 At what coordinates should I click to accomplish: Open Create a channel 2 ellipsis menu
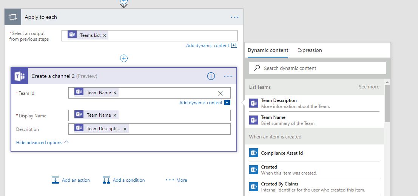coord(228,76)
